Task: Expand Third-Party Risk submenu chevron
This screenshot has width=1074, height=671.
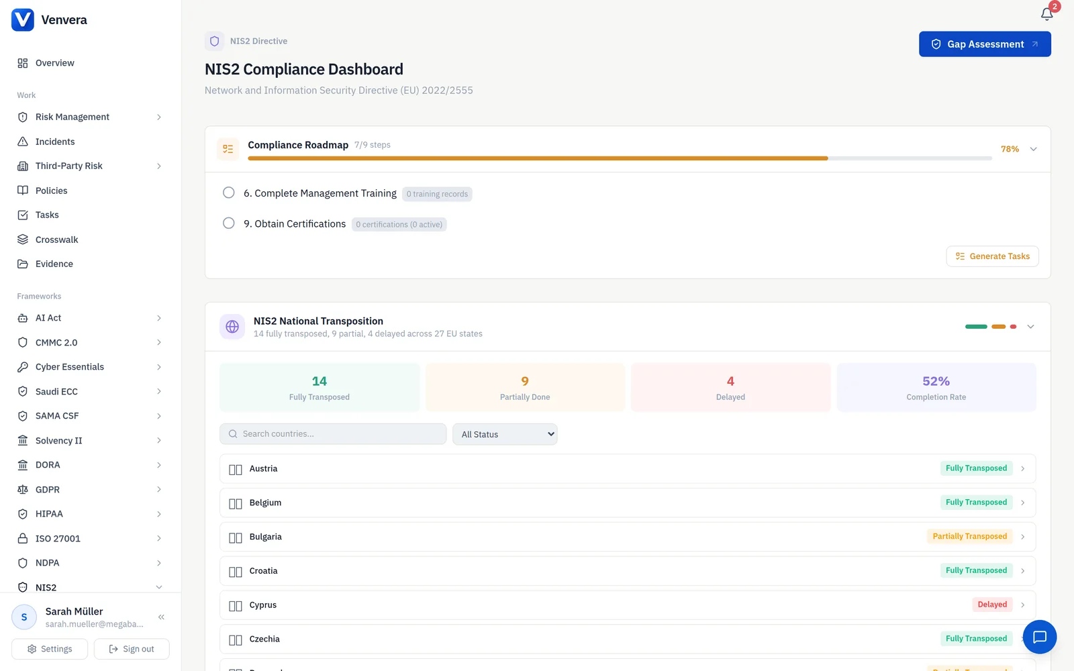Action: pyautogui.click(x=159, y=166)
